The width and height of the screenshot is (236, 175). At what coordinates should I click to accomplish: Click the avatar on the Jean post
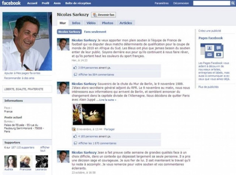pos(63,157)
